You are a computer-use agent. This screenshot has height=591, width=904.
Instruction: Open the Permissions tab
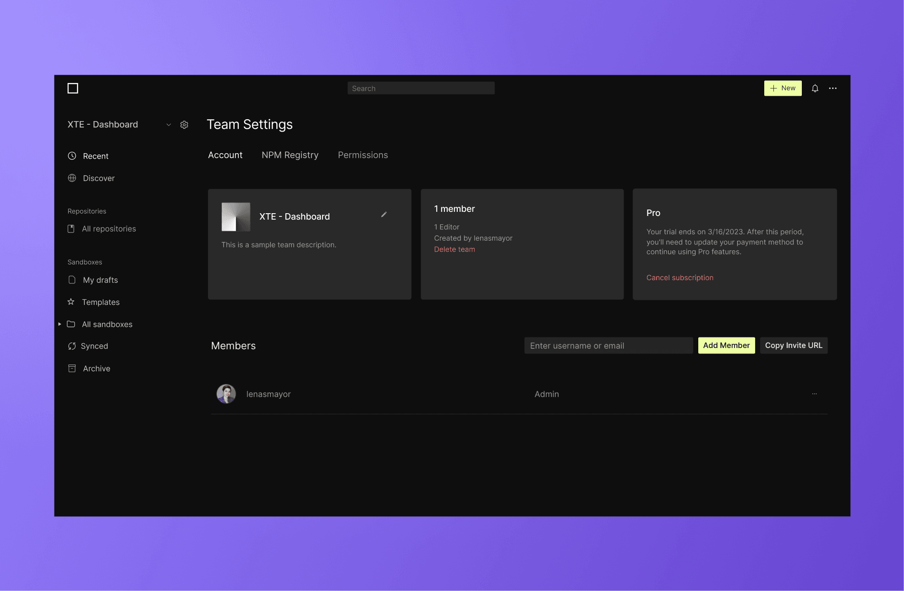click(x=362, y=155)
